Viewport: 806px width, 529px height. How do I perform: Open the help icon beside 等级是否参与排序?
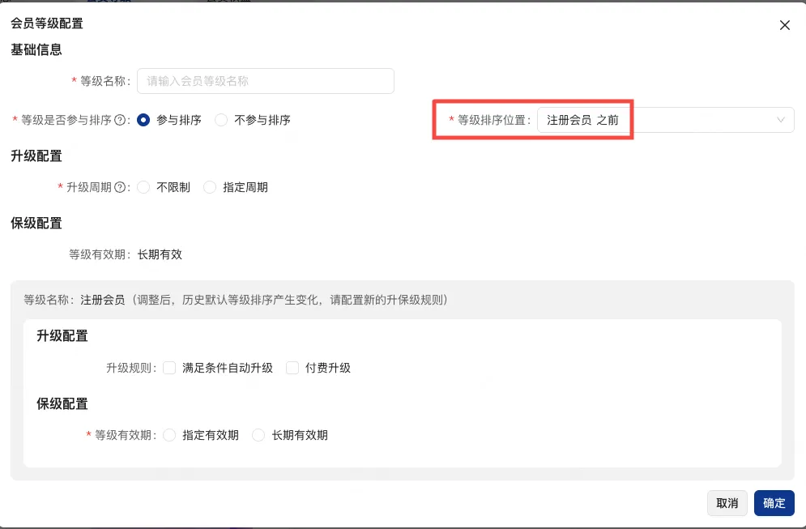120,120
